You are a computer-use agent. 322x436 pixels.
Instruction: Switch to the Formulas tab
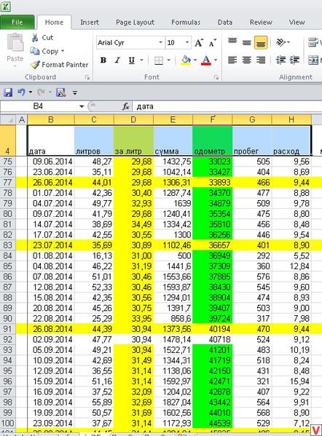(186, 23)
